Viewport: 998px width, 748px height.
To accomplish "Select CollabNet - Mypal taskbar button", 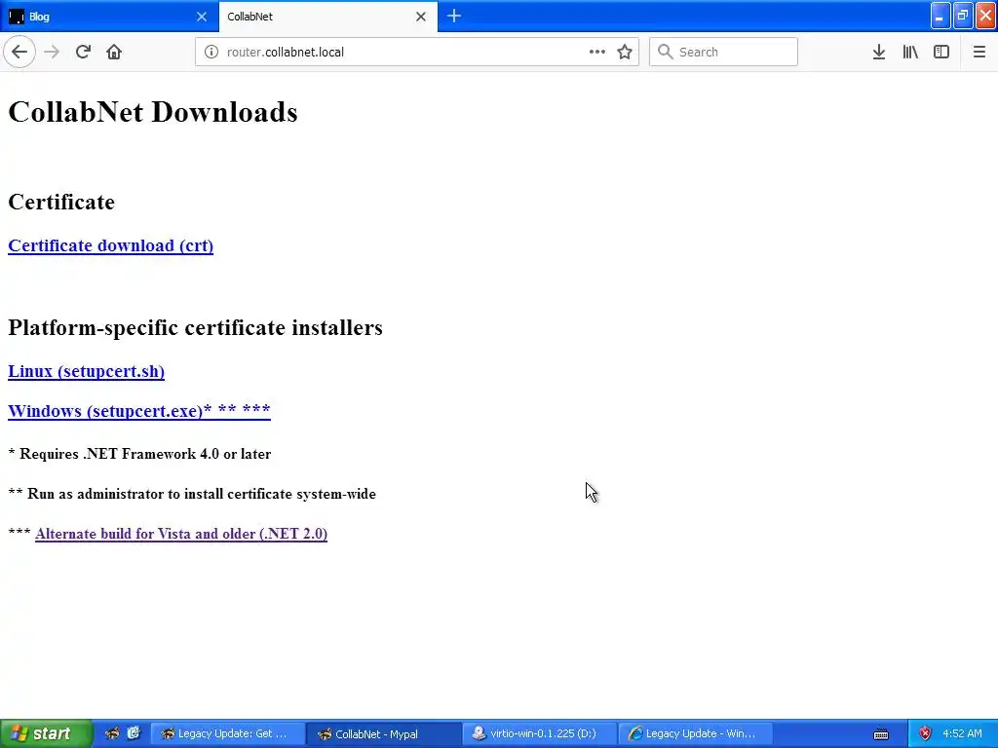I will [384, 733].
